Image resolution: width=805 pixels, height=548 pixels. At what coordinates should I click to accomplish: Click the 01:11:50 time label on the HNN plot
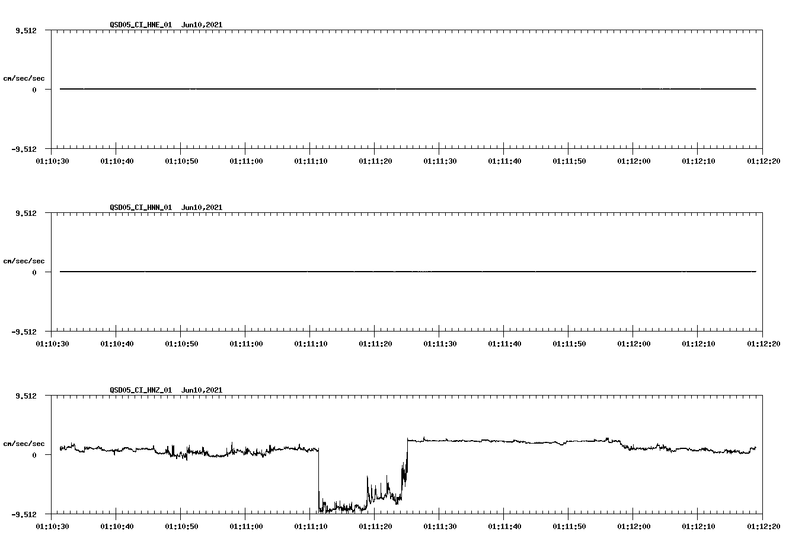(568, 344)
